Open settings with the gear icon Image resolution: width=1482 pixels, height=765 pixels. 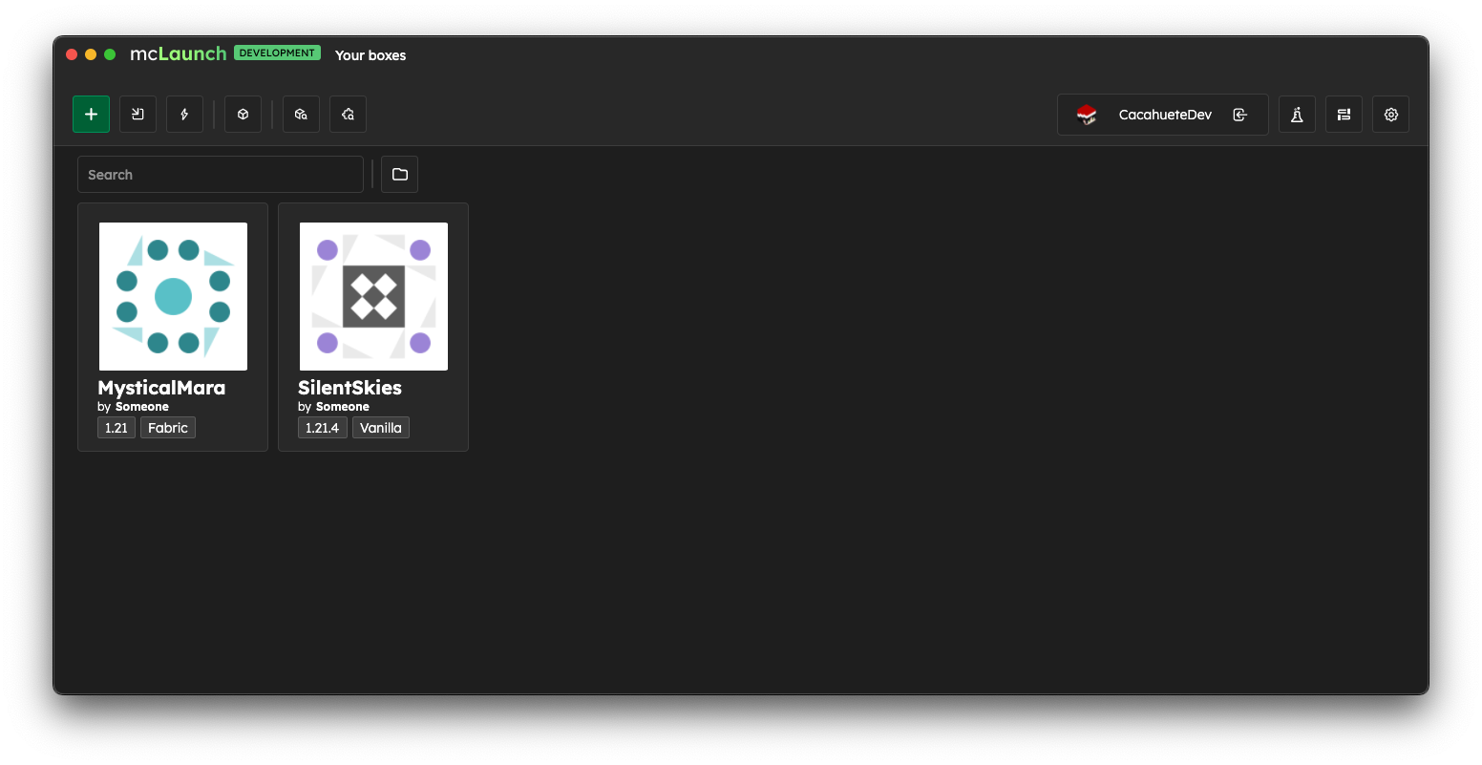(x=1390, y=115)
